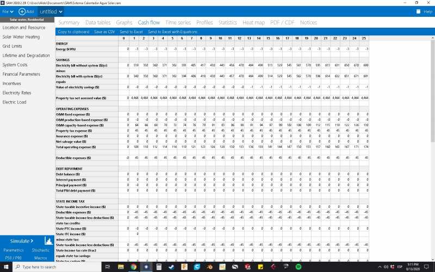The width and height of the screenshot is (435, 272).
Task: Expand the untitled case dropdown
Action: tap(52, 11)
